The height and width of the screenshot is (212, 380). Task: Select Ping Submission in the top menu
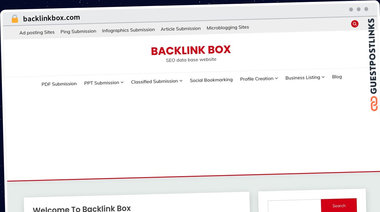tap(78, 31)
